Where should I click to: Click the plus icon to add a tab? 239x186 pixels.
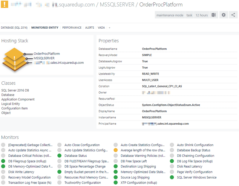click(109, 28)
